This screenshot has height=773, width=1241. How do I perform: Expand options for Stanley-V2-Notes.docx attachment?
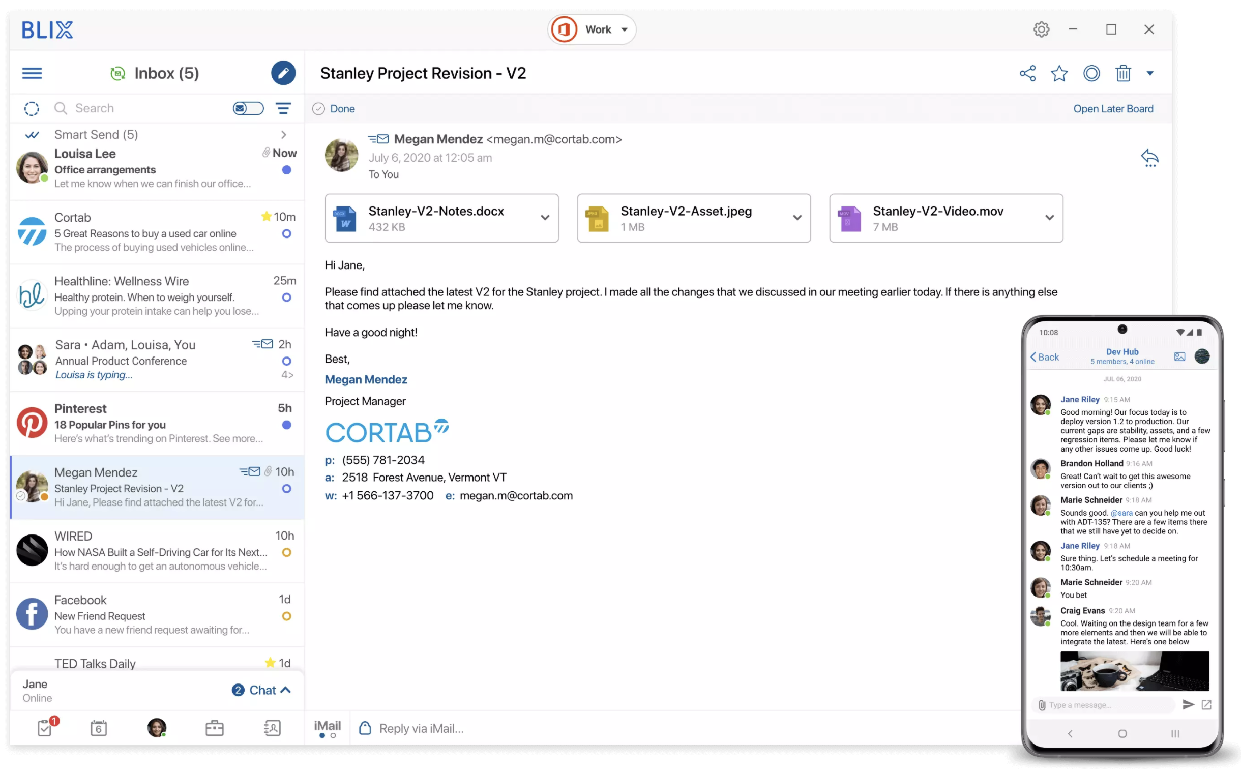pyautogui.click(x=545, y=218)
